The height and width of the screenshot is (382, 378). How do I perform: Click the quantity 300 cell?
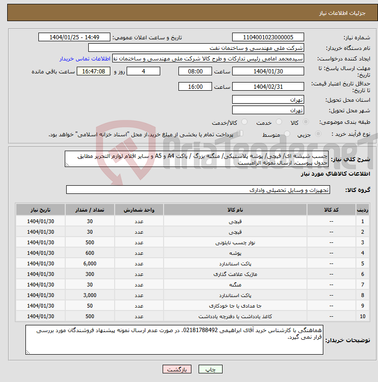[x=90, y=275]
